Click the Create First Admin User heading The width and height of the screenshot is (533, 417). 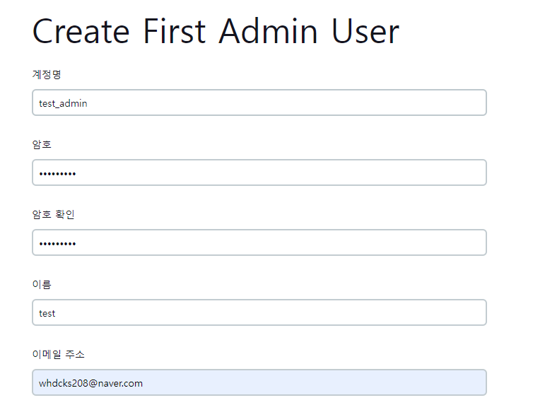click(216, 32)
